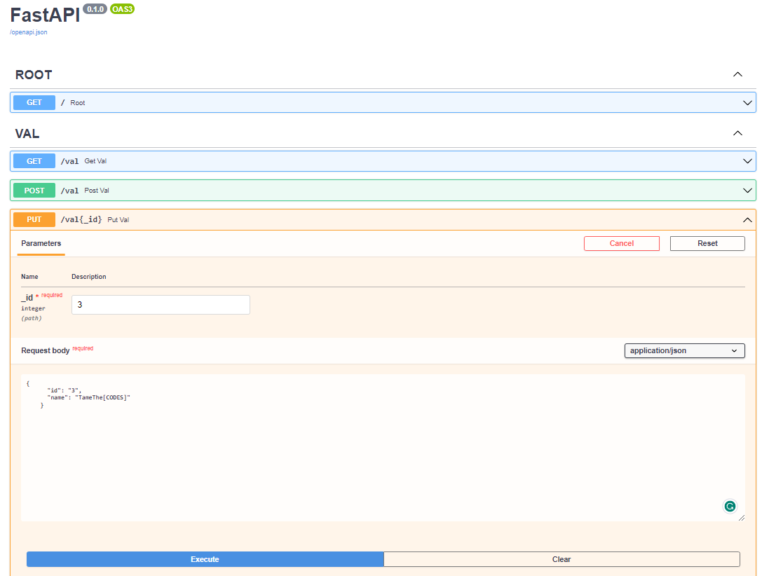Collapse the VAL section chevron

[737, 133]
